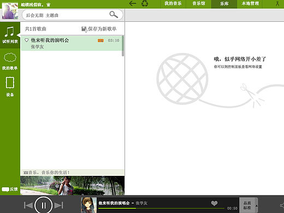Viewport: 284px width, 213px height.
Task: Click the search field with 后会无期 主题曲
Action: tap(73, 15)
